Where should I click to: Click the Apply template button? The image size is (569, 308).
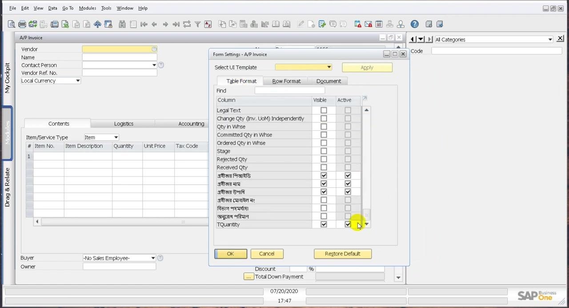(x=367, y=67)
